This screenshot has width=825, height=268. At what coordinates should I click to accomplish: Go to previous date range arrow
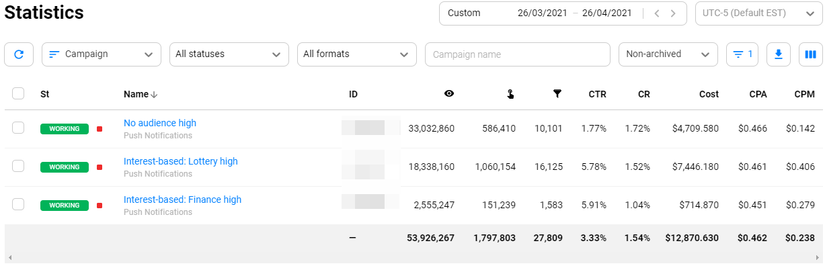tap(657, 13)
